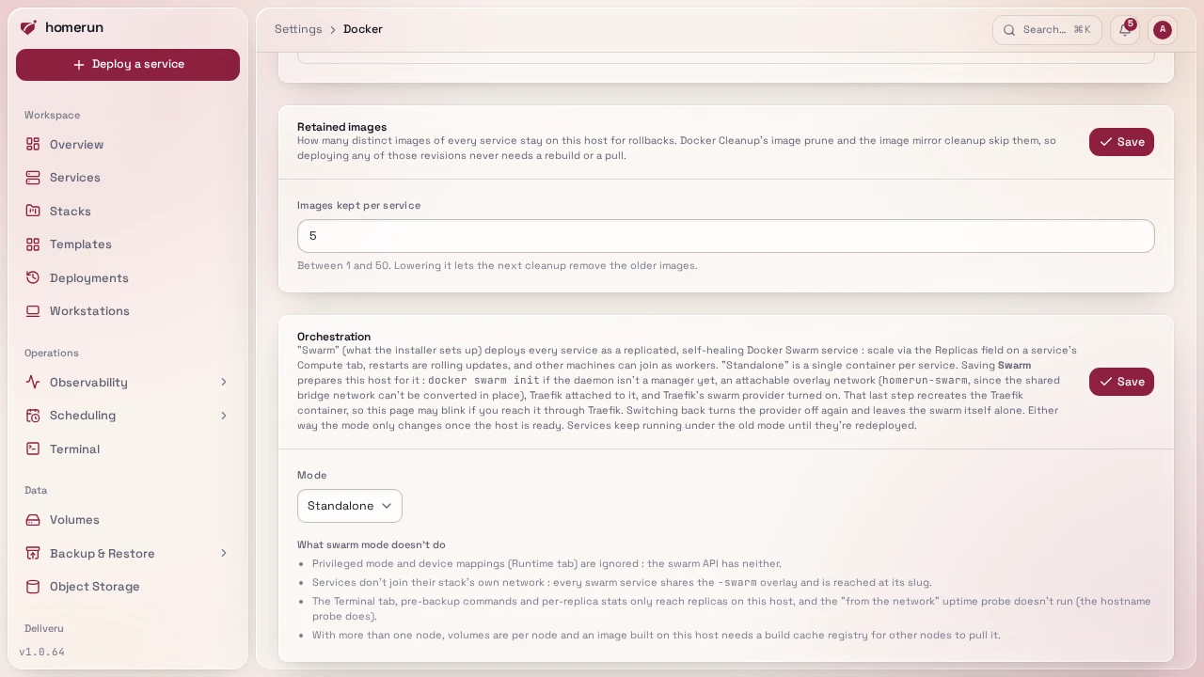Click the Volumes drive icon
1204x677 pixels.
tap(33, 519)
